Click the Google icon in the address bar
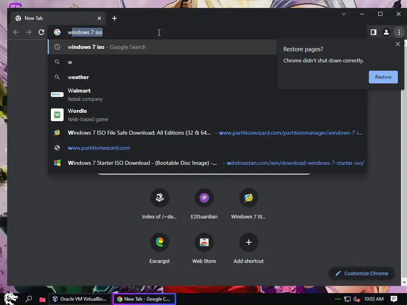This screenshot has height=305, width=407. tap(57, 32)
